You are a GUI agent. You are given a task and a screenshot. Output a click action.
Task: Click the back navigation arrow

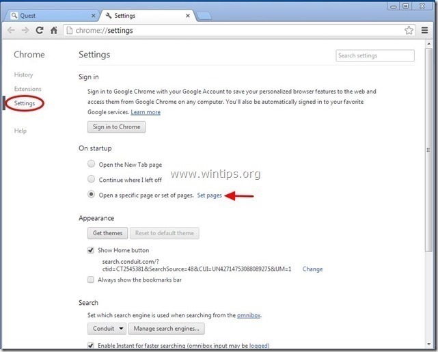[11, 30]
